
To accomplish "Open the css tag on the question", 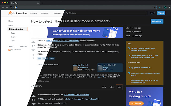I will coord(40,58).
